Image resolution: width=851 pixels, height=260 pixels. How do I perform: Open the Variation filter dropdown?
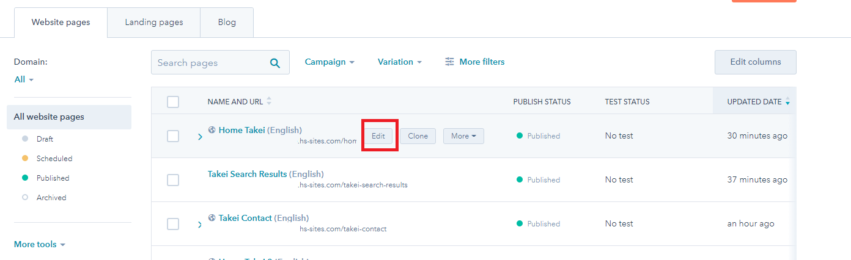pos(399,62)
